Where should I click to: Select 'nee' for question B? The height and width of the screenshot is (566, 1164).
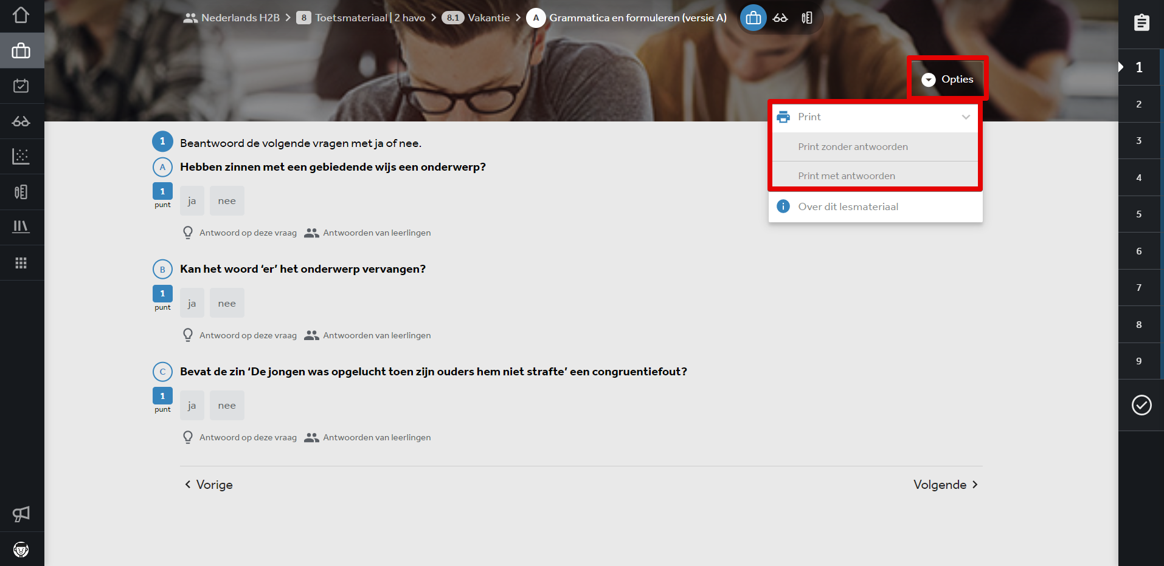[x=227, y=303]
